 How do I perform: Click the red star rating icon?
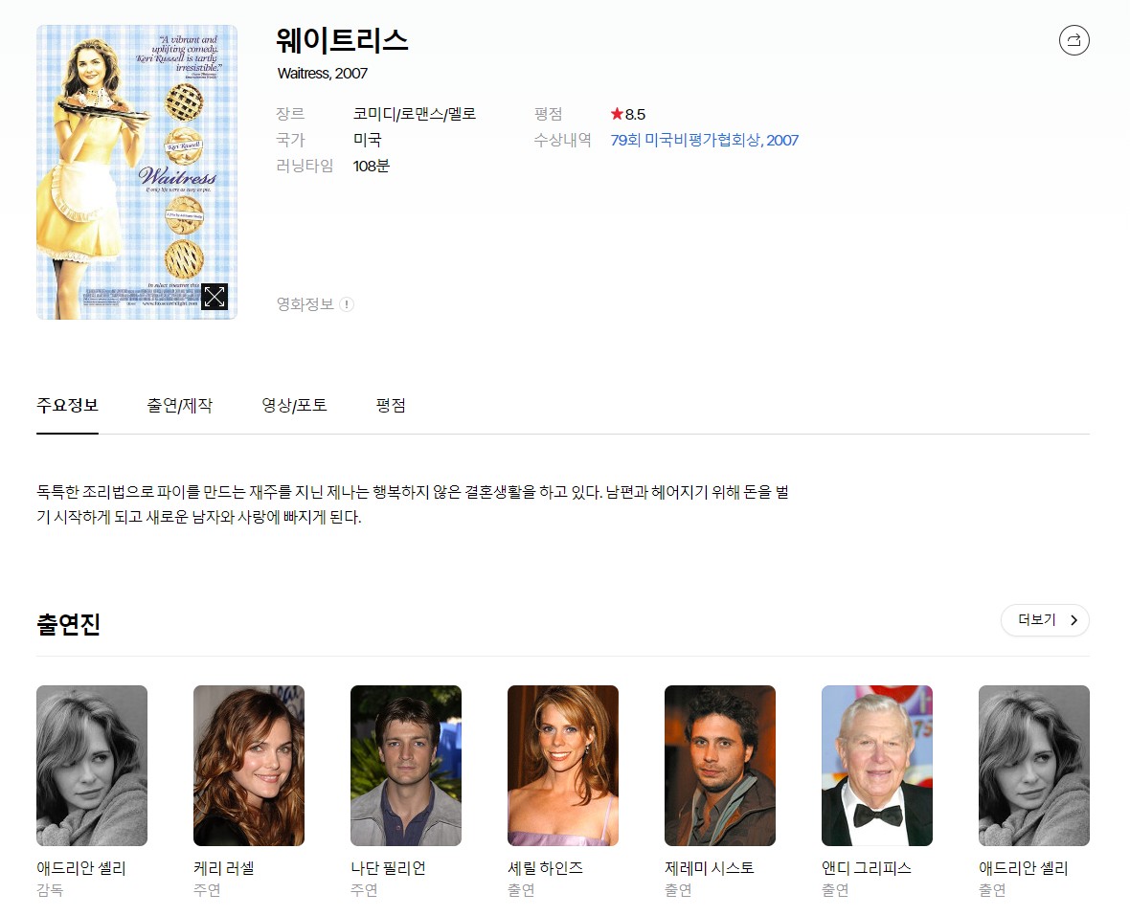tap(617, 114)
